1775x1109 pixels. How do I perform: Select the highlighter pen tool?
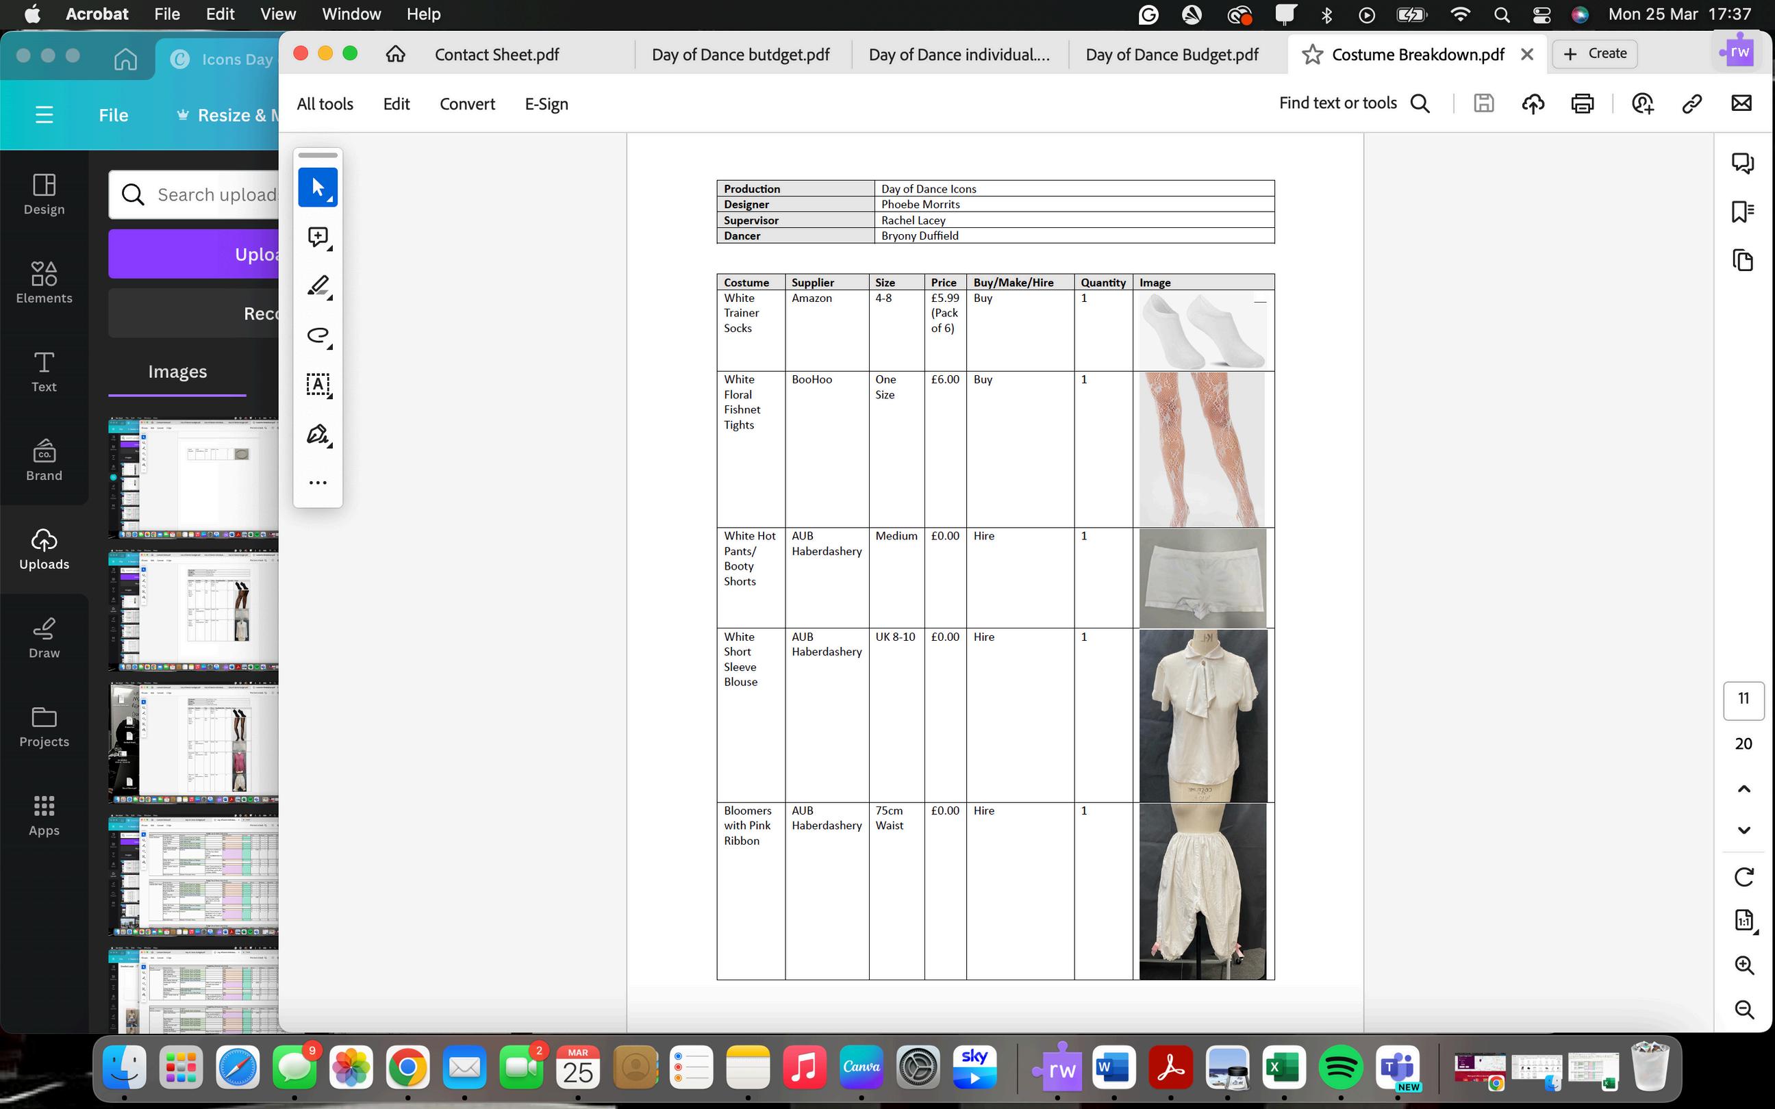[318, 286]
